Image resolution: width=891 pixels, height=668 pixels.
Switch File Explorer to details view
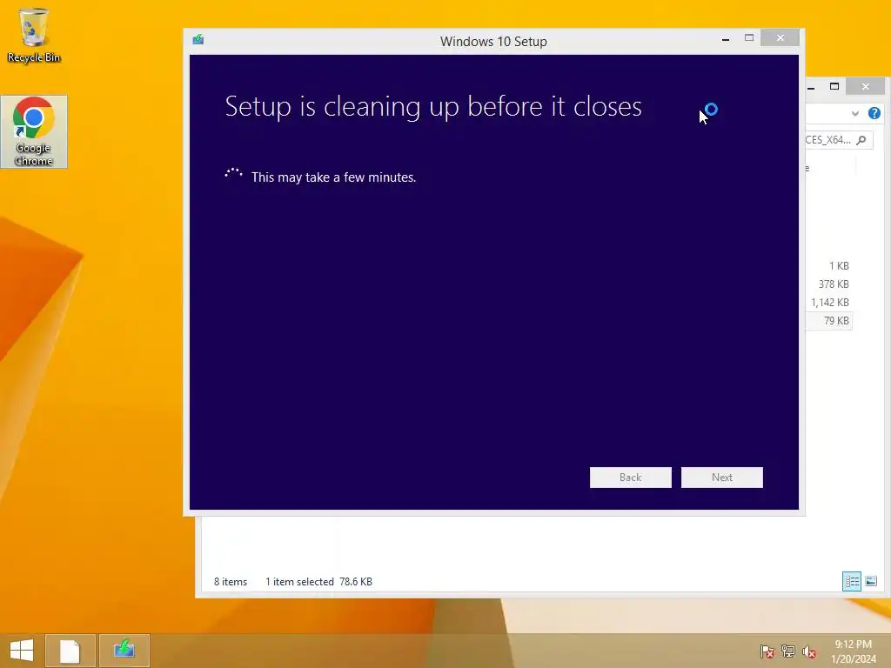pos(852,581)
